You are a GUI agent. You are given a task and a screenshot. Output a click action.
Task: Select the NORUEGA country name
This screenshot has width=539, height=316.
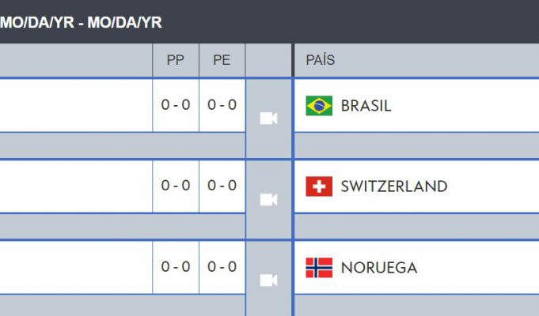click(x=379, y=267)
